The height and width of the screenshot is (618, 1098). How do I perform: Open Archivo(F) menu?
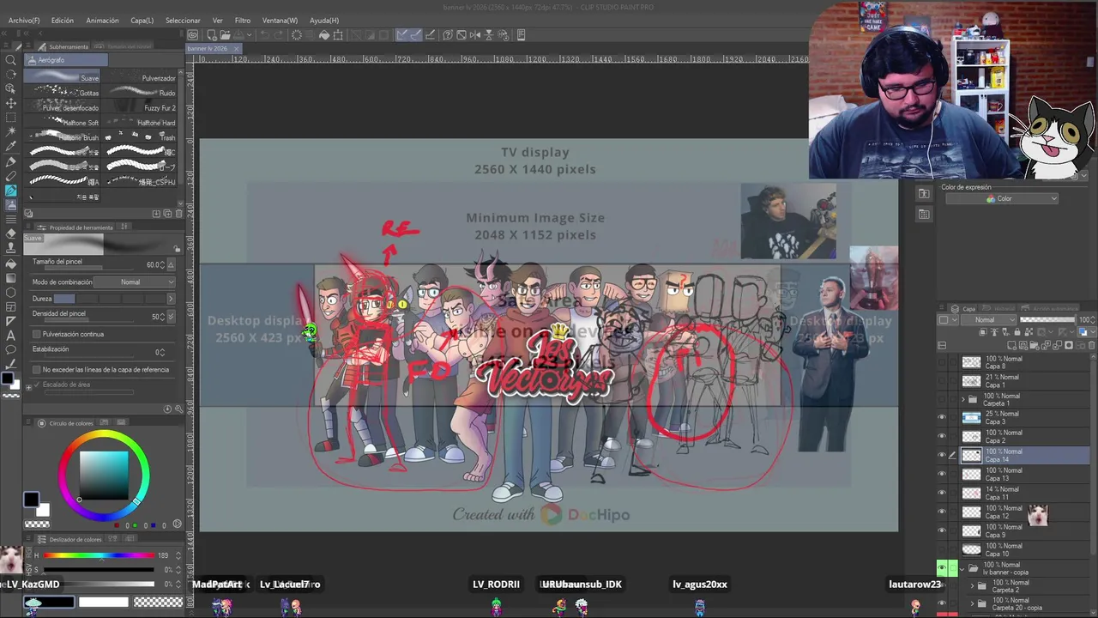pos(24,20)
